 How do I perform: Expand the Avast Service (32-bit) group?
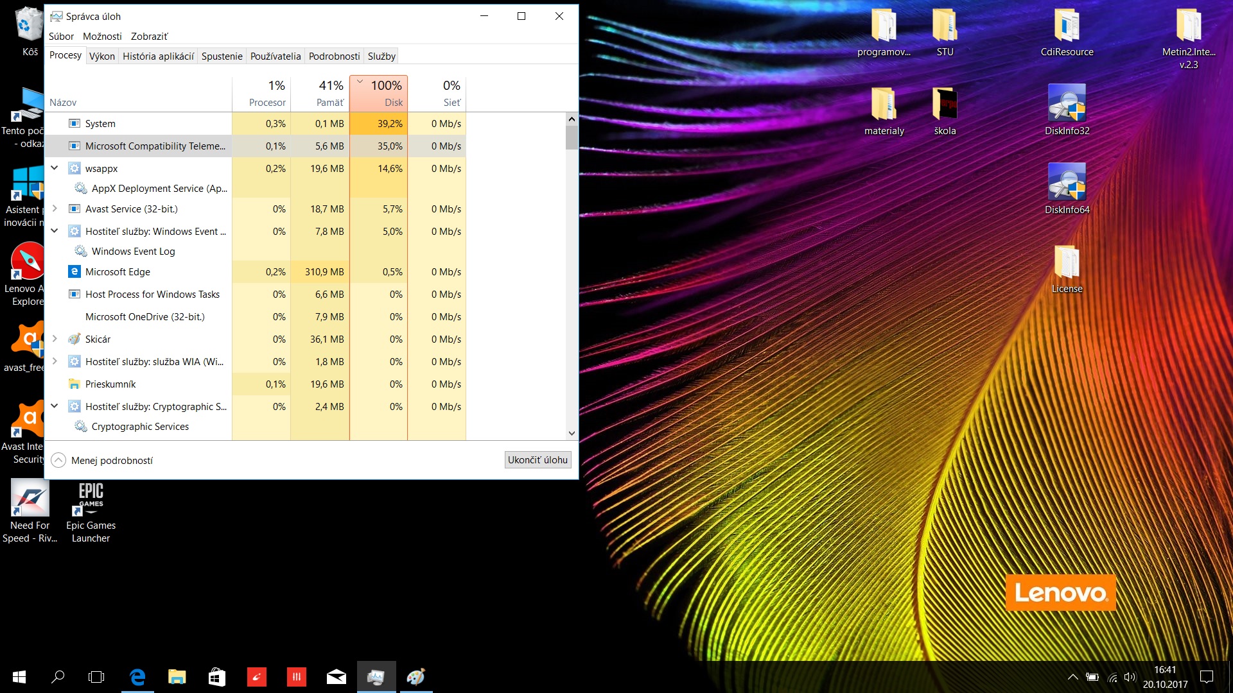[x=55, y=209]
